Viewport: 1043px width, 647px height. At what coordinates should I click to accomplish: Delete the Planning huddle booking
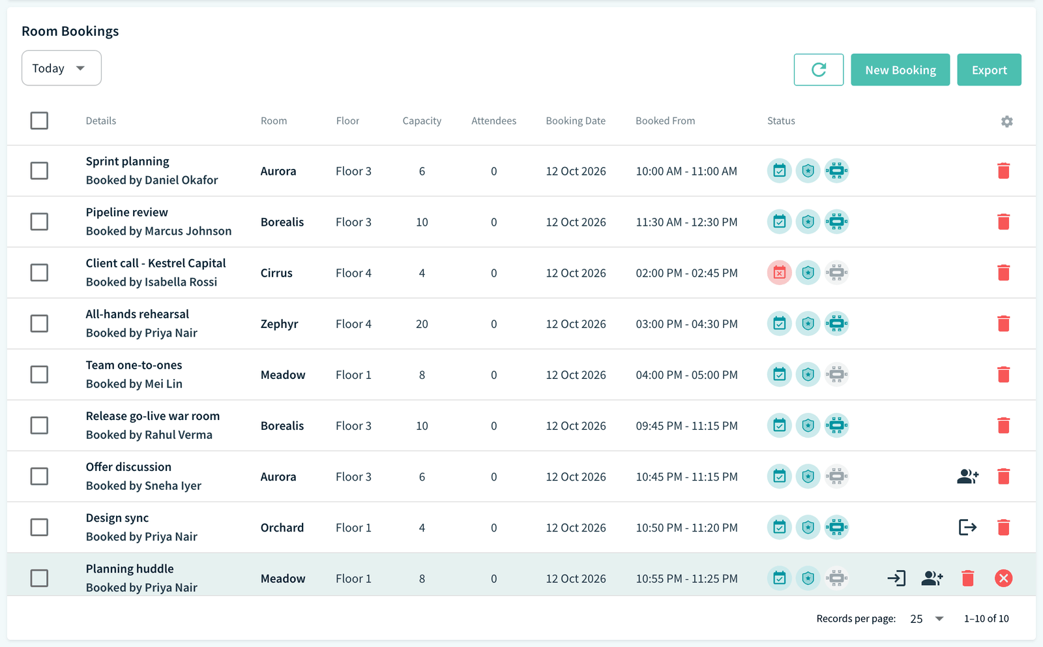[968, 578]
